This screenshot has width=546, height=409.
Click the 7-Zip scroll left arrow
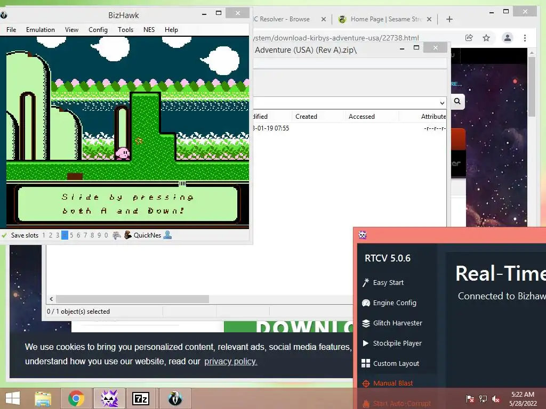[52, 299]
